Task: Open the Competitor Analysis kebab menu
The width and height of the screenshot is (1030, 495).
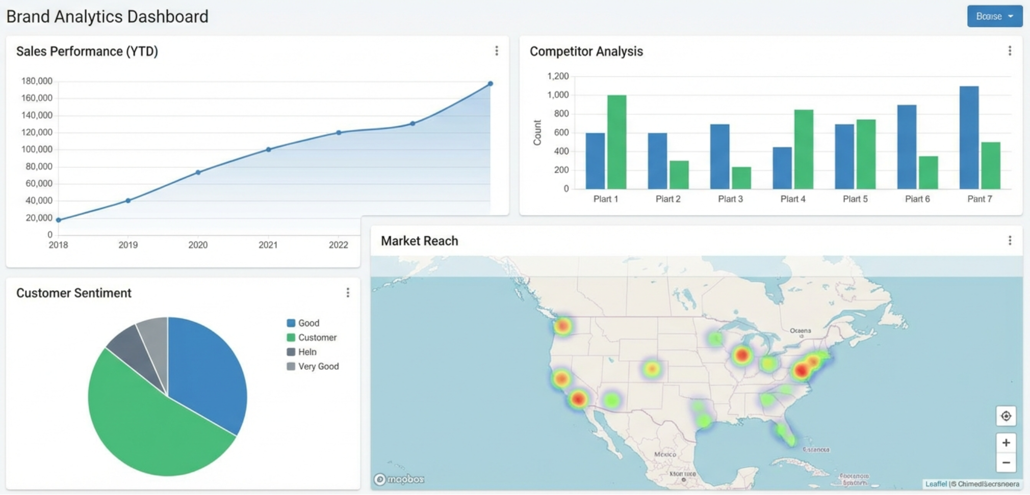Action: pos(1010,51)
